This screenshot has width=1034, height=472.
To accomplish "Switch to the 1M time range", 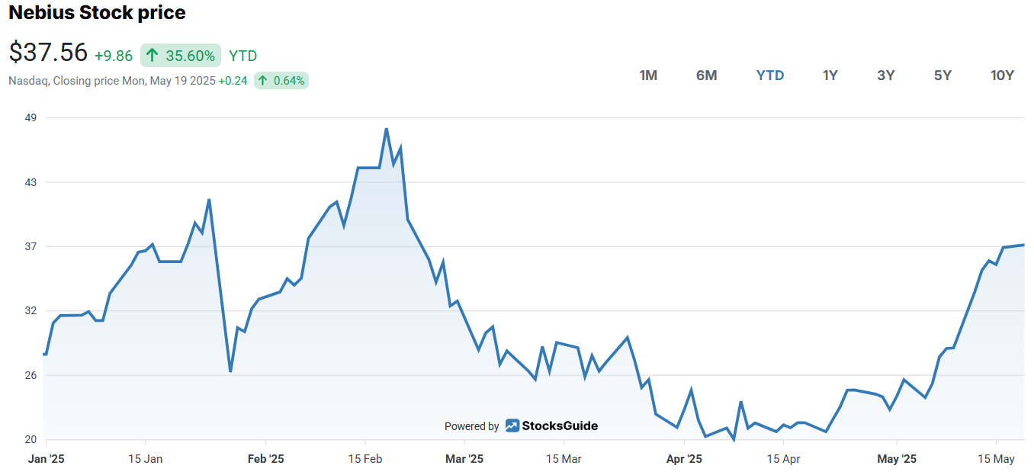I will [648, 75].
